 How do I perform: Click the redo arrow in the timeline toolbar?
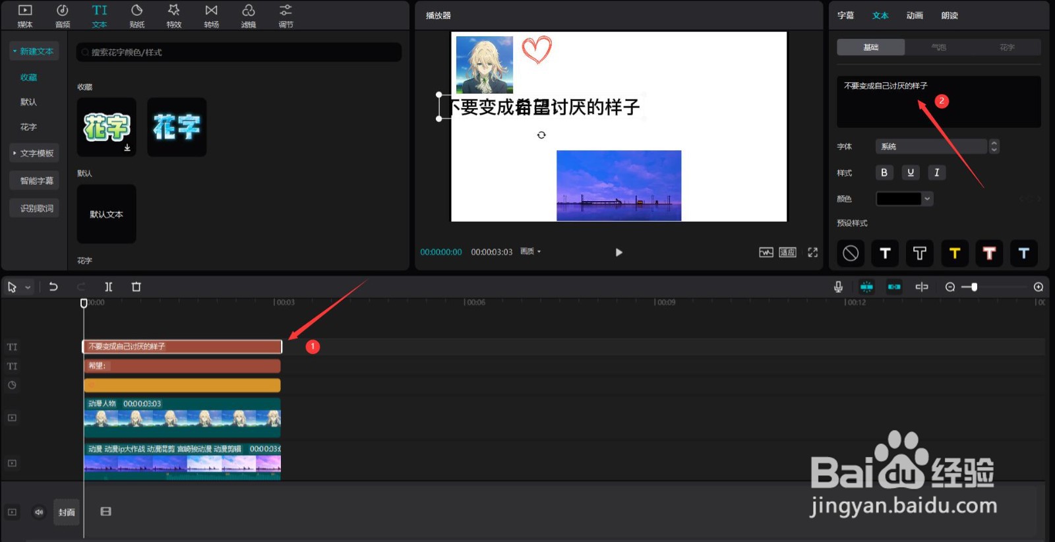pos(81,287)
